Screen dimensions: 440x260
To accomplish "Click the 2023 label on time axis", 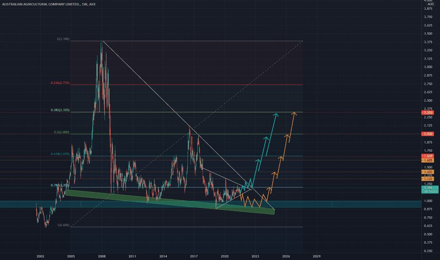I will click(255, 256).
